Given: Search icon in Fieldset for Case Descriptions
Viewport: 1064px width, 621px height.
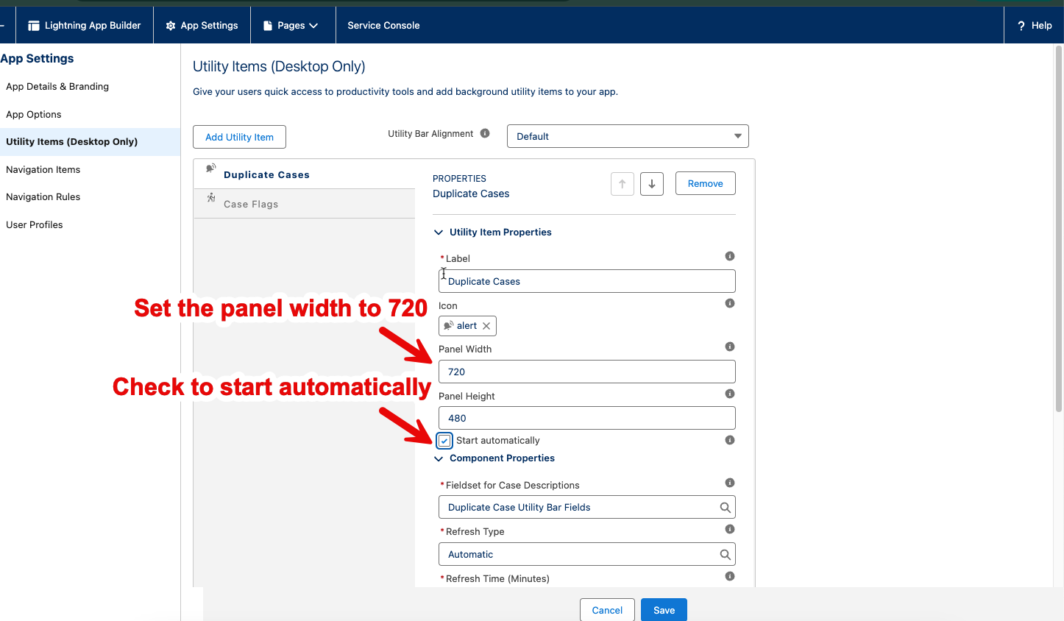Looking at the screenshot, I should (x=725, y=508).
